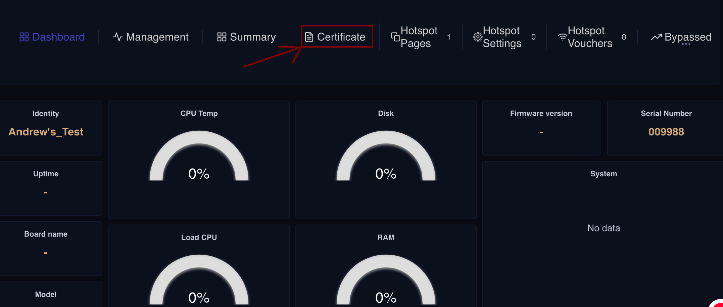
Task: Click the No data System panel
Action: coord(603,228)
